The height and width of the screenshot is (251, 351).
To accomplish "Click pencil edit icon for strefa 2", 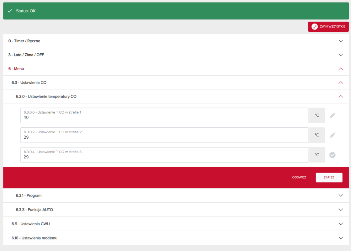I will (332, 135).
